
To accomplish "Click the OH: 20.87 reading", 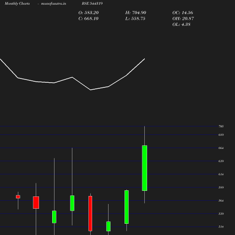I will [183, 18].
